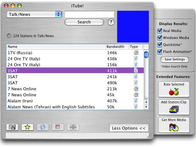Viewport: 196px width, 147px height.
Task: Uncheck the Windows Media checkbox
Action: tap(160, 38)
